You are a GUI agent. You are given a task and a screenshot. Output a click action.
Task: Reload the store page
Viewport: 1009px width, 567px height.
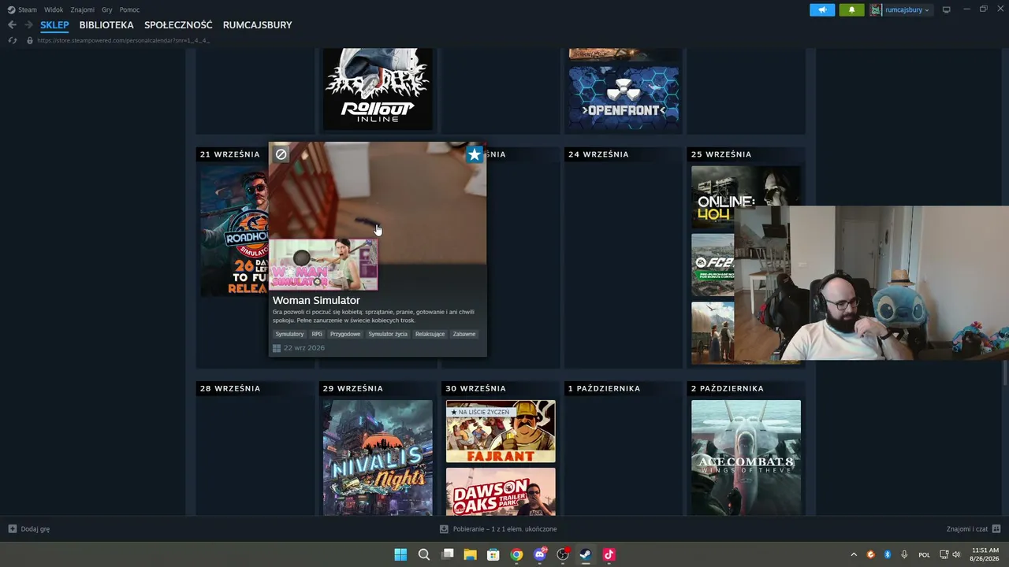point(12,40)
